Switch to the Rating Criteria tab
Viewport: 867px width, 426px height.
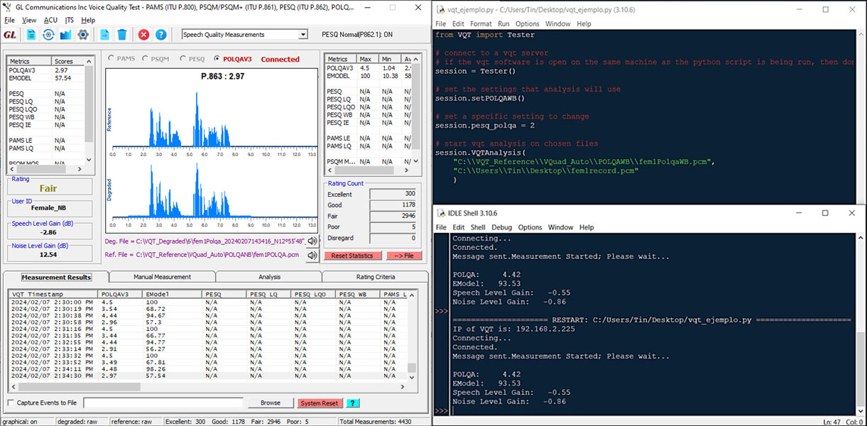click(376, 277)
